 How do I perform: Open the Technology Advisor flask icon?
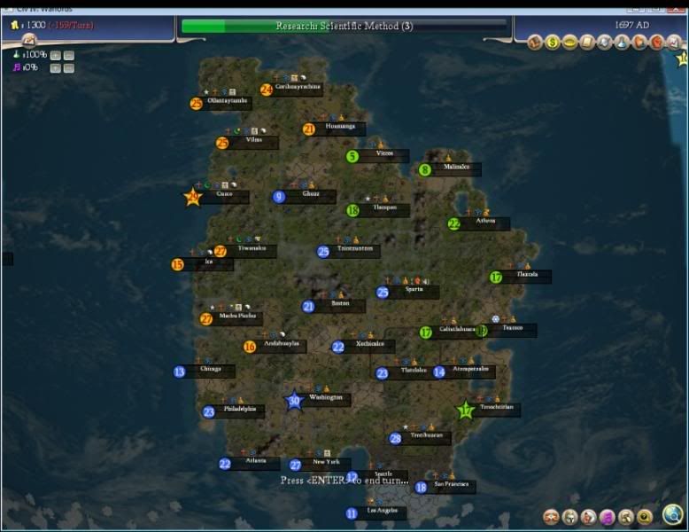click(622, 43)
